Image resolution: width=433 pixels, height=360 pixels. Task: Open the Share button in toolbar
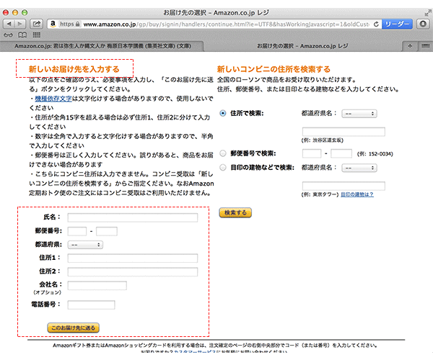tap(37, 24)
